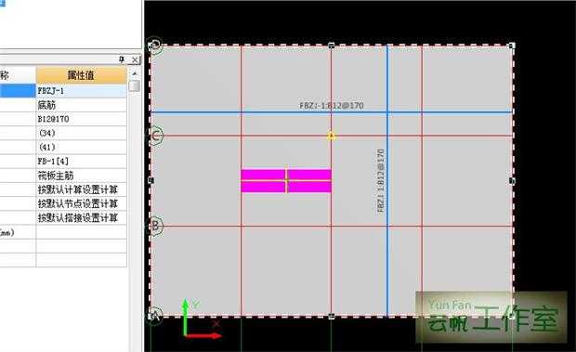
Task: Click the empty value cell beside (mm)
Action: [x=81, y=232]
